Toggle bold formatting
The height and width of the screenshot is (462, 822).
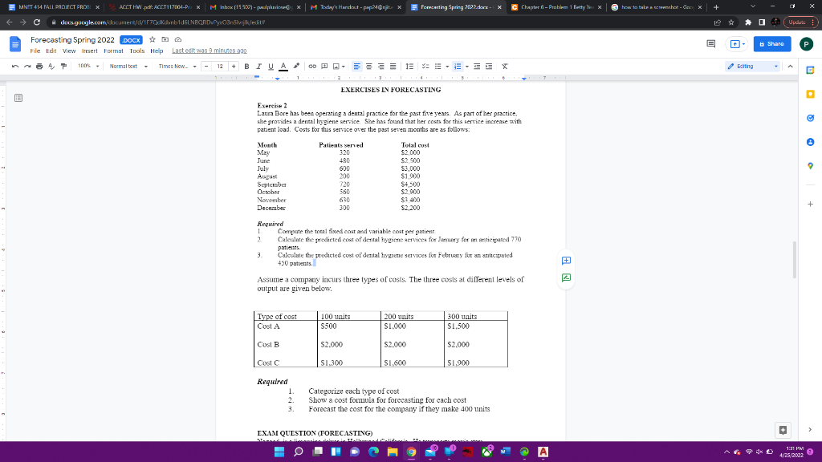246,65
